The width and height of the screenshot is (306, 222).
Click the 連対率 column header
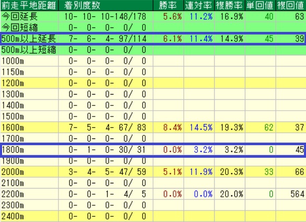point(198,5)
